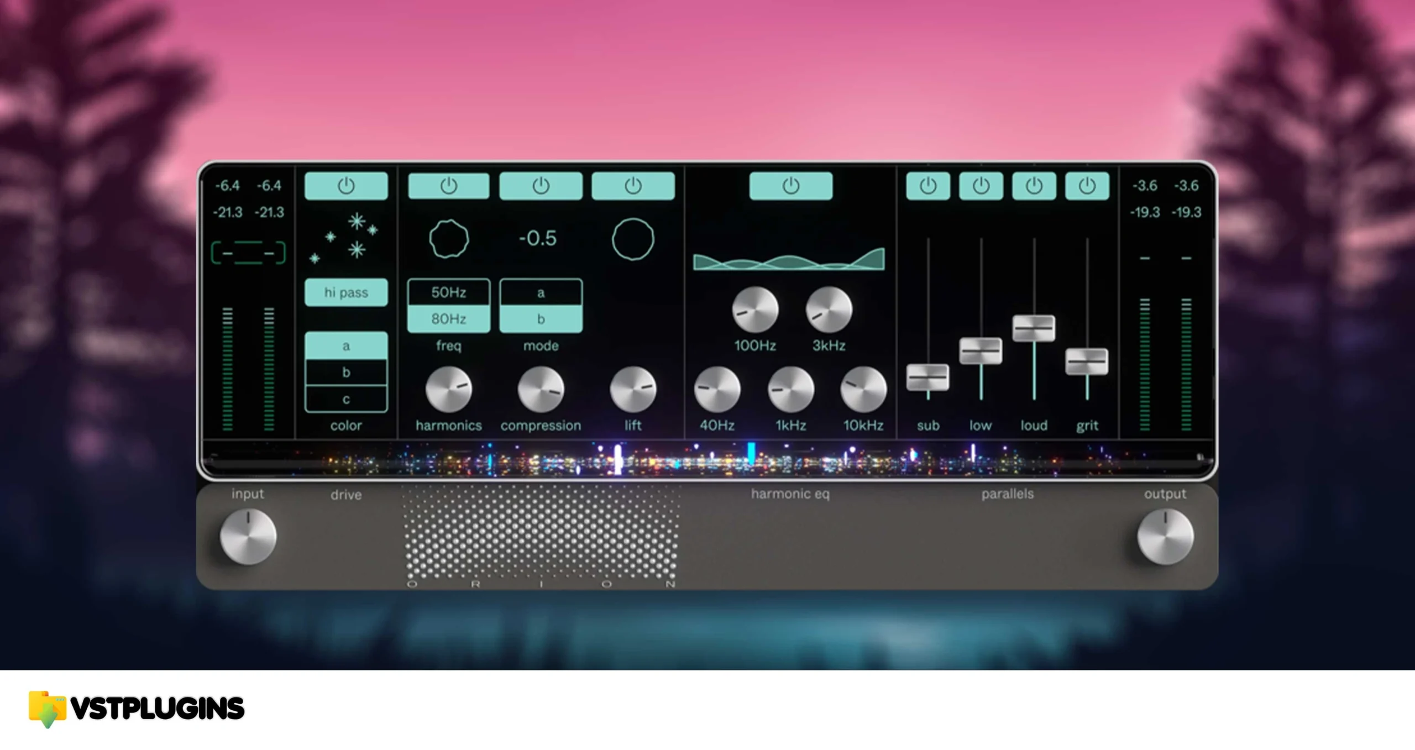Toggle the color section power button
The width and height of the screenshot is (1415, 750).
346,186
